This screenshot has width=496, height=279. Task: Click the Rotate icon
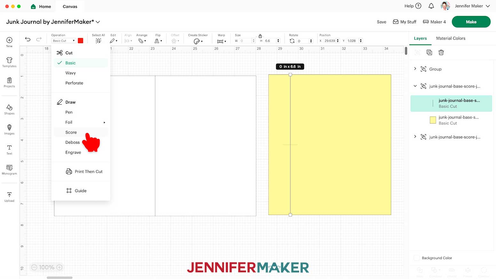tap(292, 41)
